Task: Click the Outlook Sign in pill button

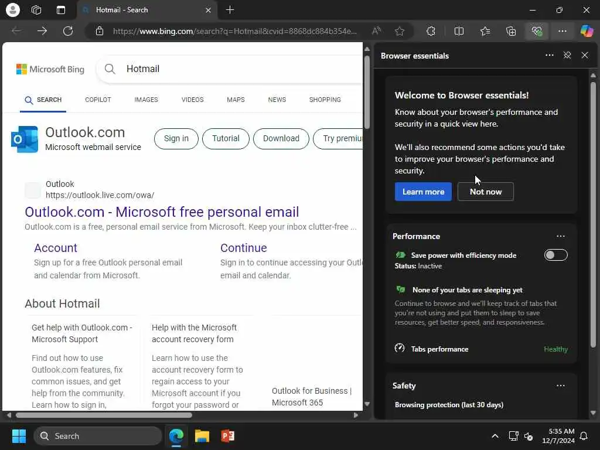Action: pyautogui.click(x=176, y=138)
